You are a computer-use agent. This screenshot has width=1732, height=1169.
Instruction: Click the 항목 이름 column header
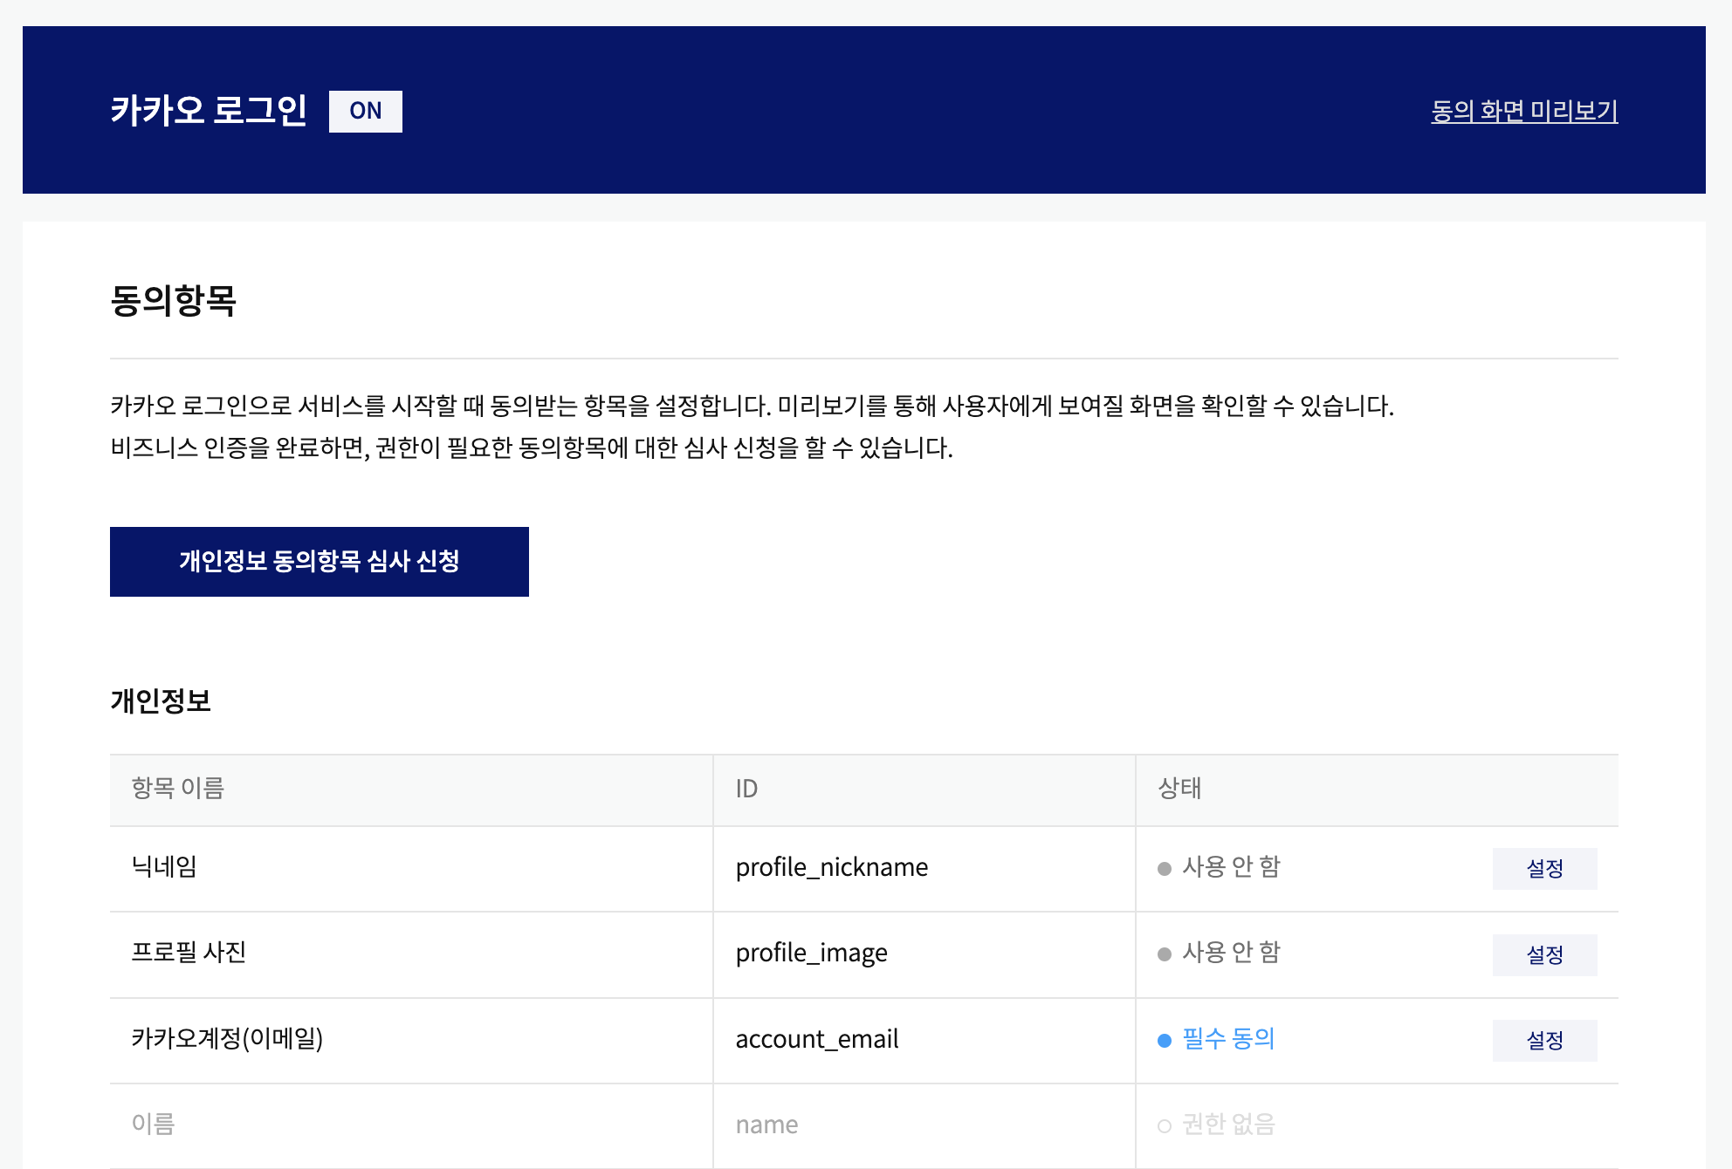pyautogui.click(x=178, y=788)
